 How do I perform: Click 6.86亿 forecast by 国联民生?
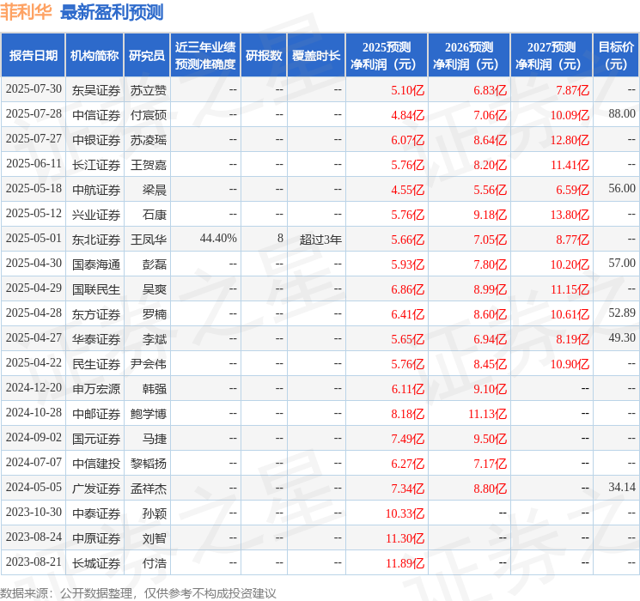pyautogui.click(x=407, y=289)
